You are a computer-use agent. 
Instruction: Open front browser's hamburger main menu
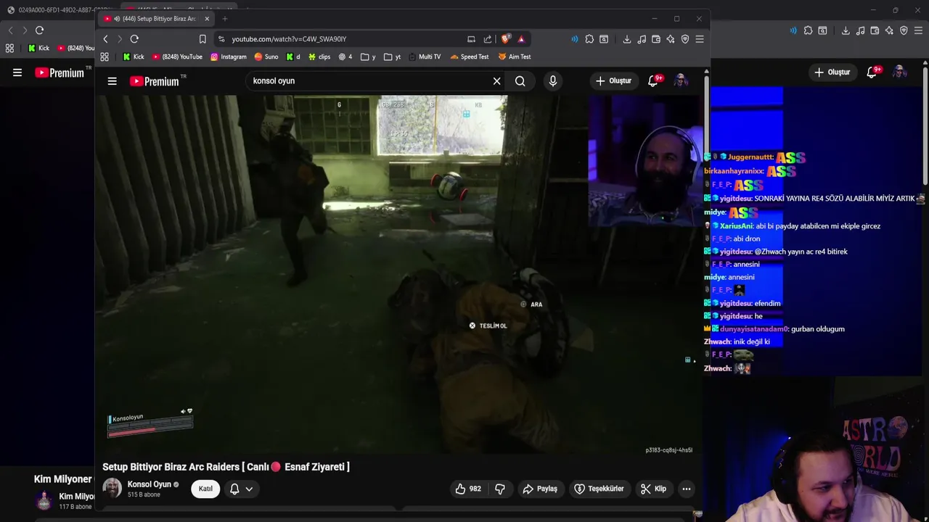[700, 39]
